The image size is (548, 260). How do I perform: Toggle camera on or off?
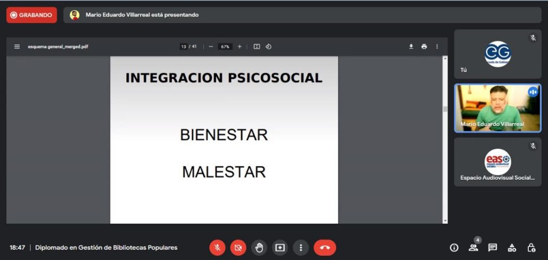pos(238,247)
